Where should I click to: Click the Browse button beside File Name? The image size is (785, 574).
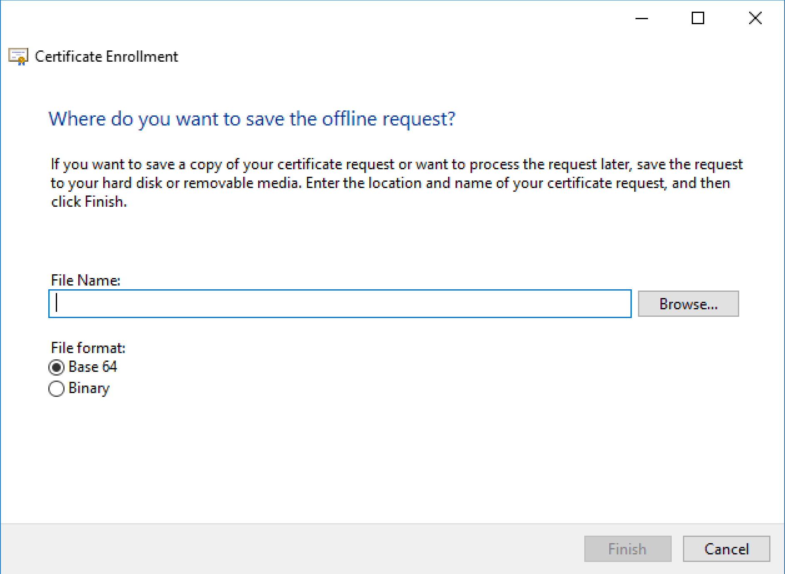click(x=688, y=303)
